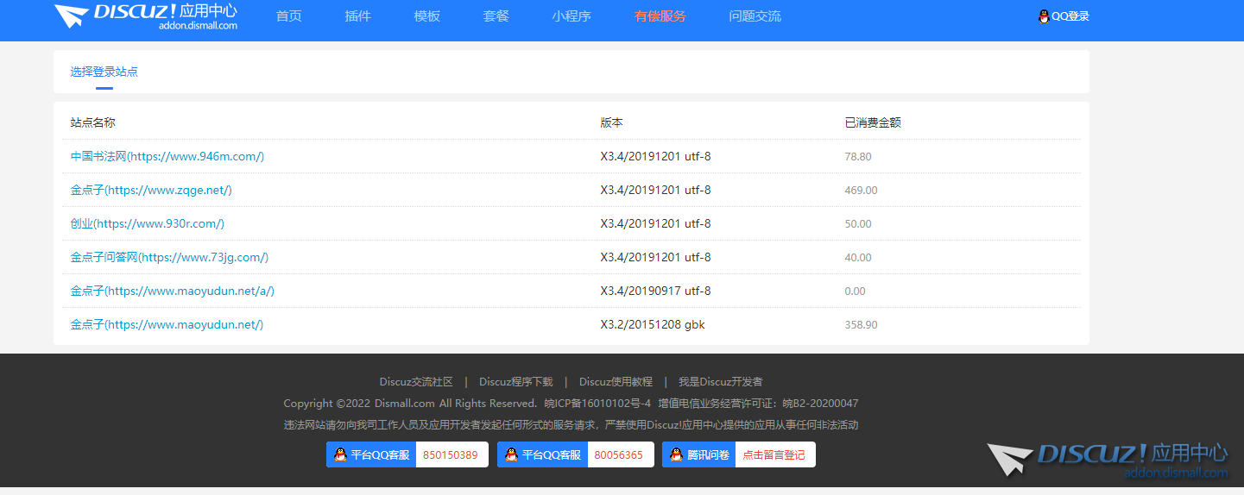Select 金点子 https://www.maoyudun.net/) gbk site
Image resolution: width=1244 pixels, height=495 pixels.
point(167,324)
